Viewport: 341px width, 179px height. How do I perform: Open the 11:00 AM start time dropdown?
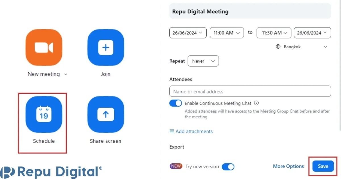click(x=227, y=33)
